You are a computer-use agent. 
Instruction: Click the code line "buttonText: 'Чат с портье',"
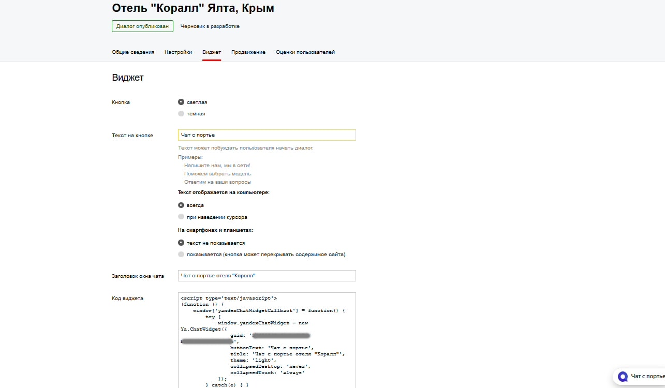pos(272,348)
